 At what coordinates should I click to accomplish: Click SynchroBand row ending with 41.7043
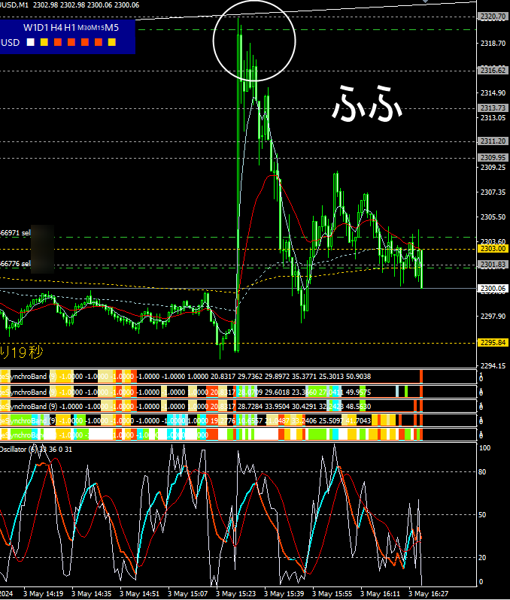click(x=238, y=420)
